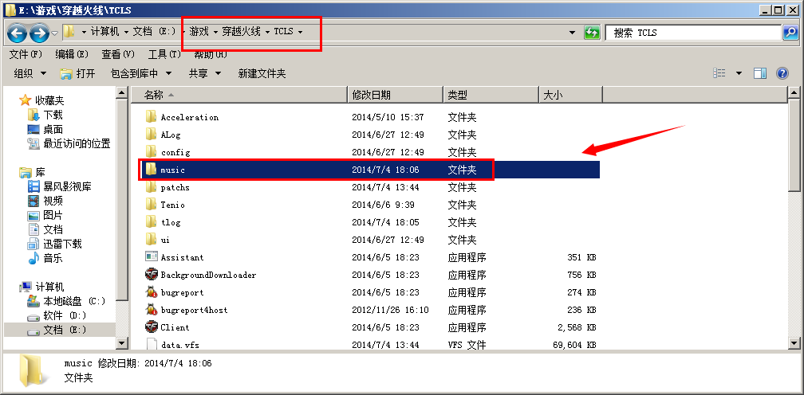Viewport: 804px width, 395px height.
Task: Open the Client application file
Action: (x=175, y=327)
